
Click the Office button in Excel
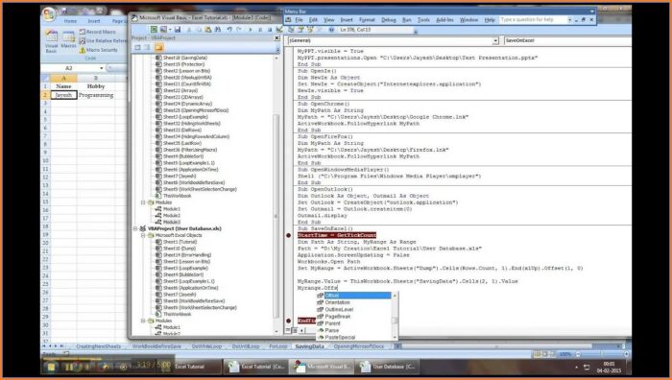pos(49,14)
